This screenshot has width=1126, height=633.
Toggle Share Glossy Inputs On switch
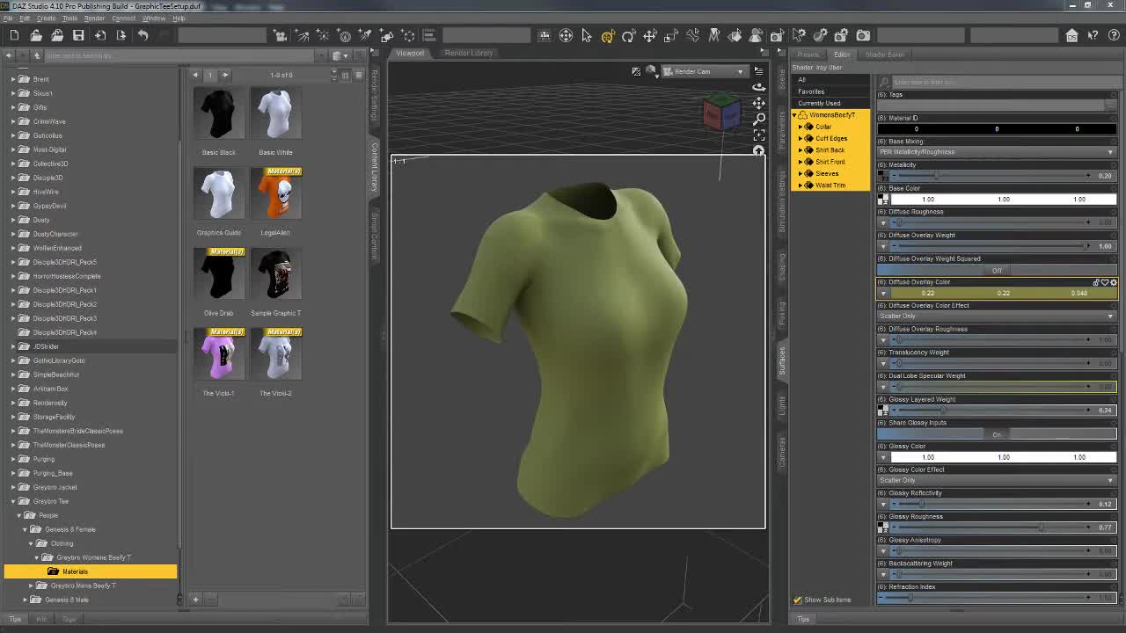point(997,434)
